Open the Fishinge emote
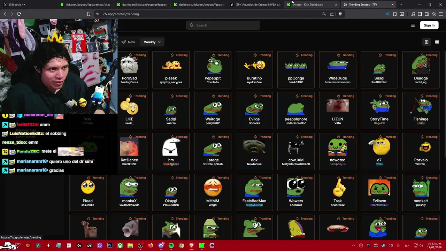Image resolution: width=446 pixels, height=251 pixels. tap(421, 110)
